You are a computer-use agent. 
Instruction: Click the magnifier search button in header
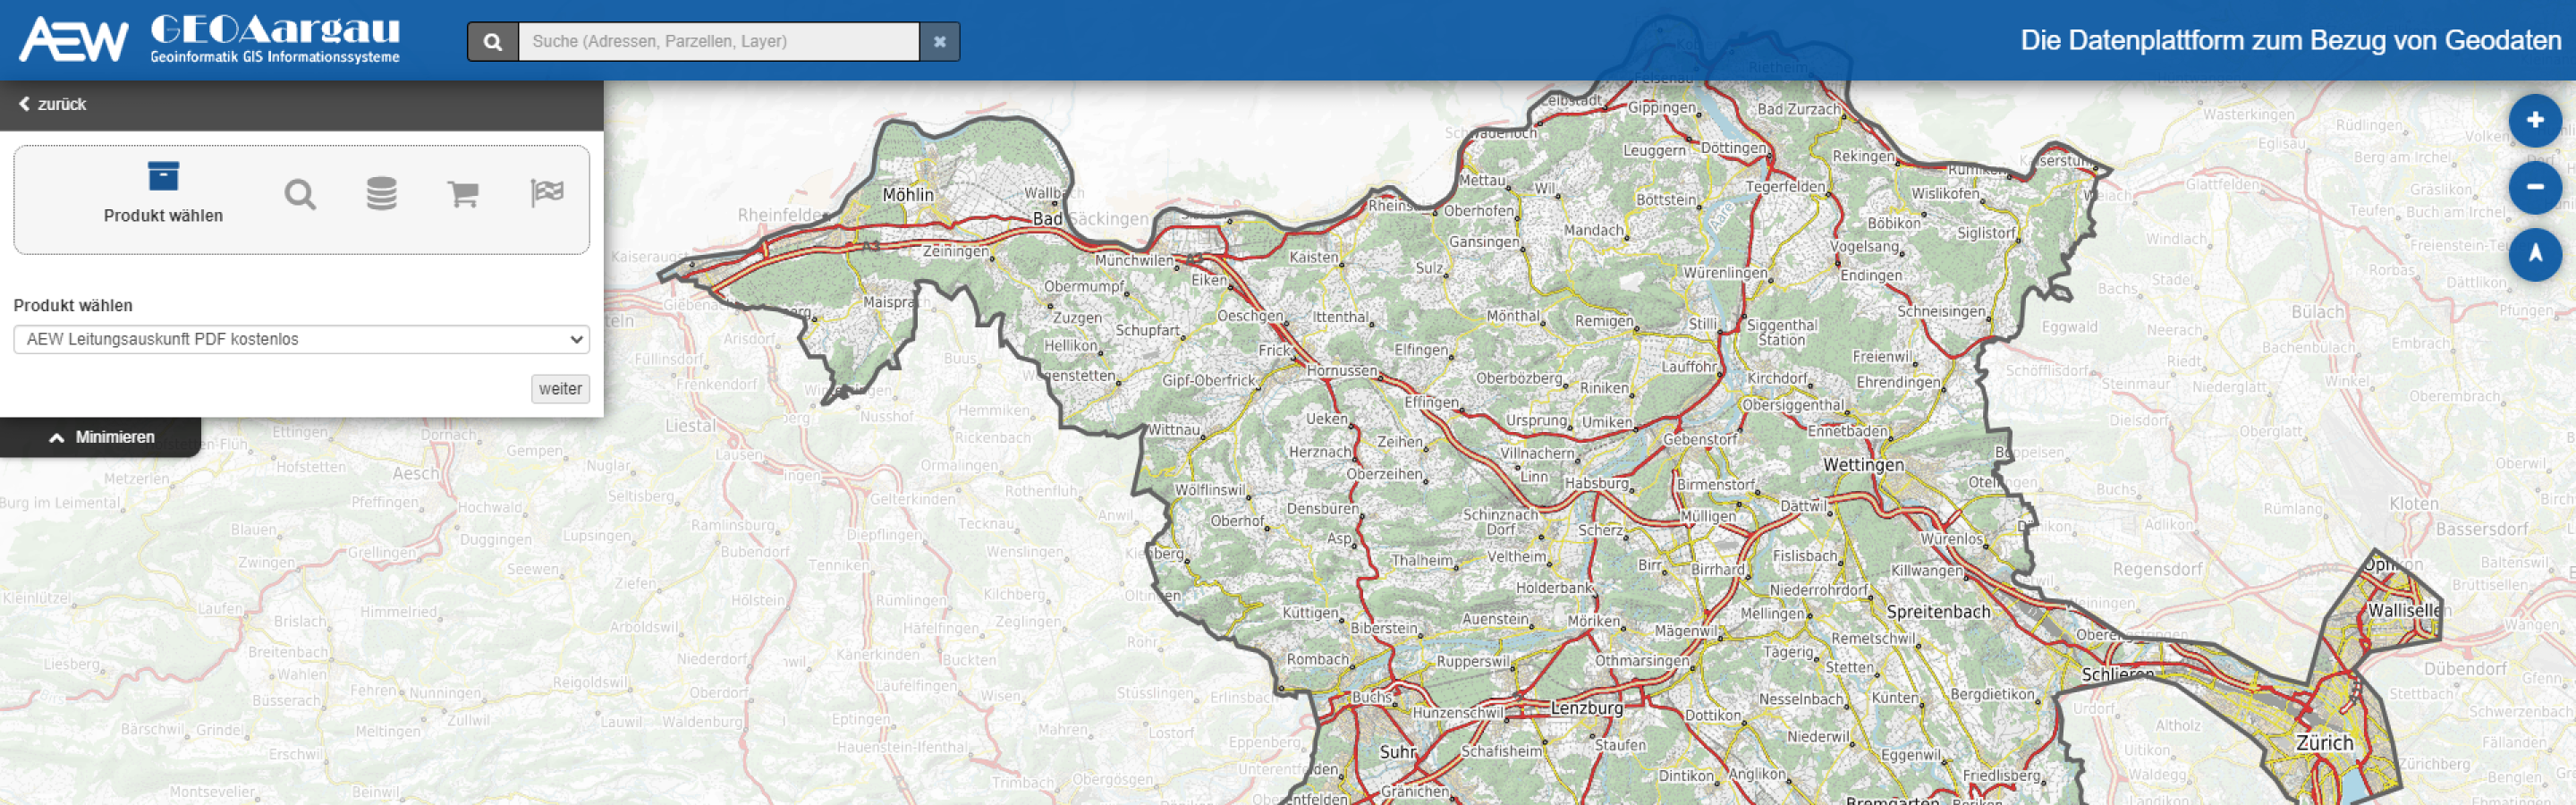[492, 42]
